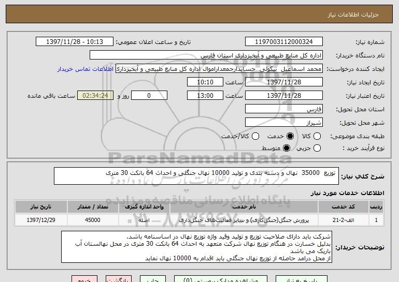Viewport: 399px width, 282px height.
Task: Click remaining time countdown 02:34:24
Action: [x=95, y=96]
